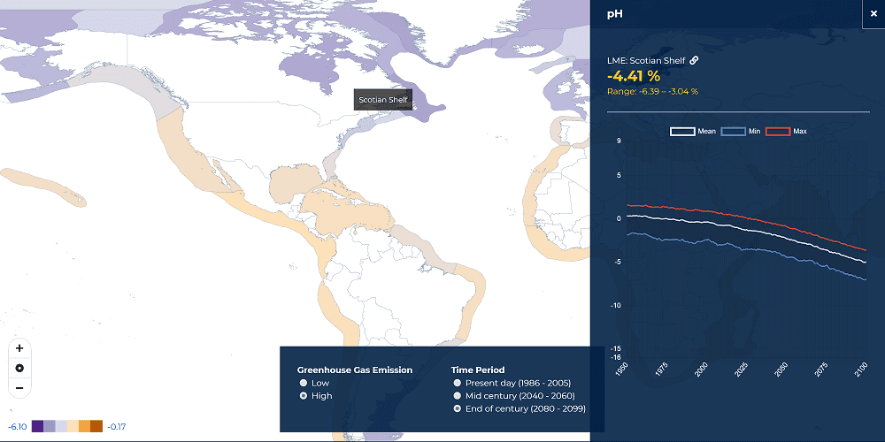
Task: Toggle the Max series in chart legend
Action: click(785, 132)
